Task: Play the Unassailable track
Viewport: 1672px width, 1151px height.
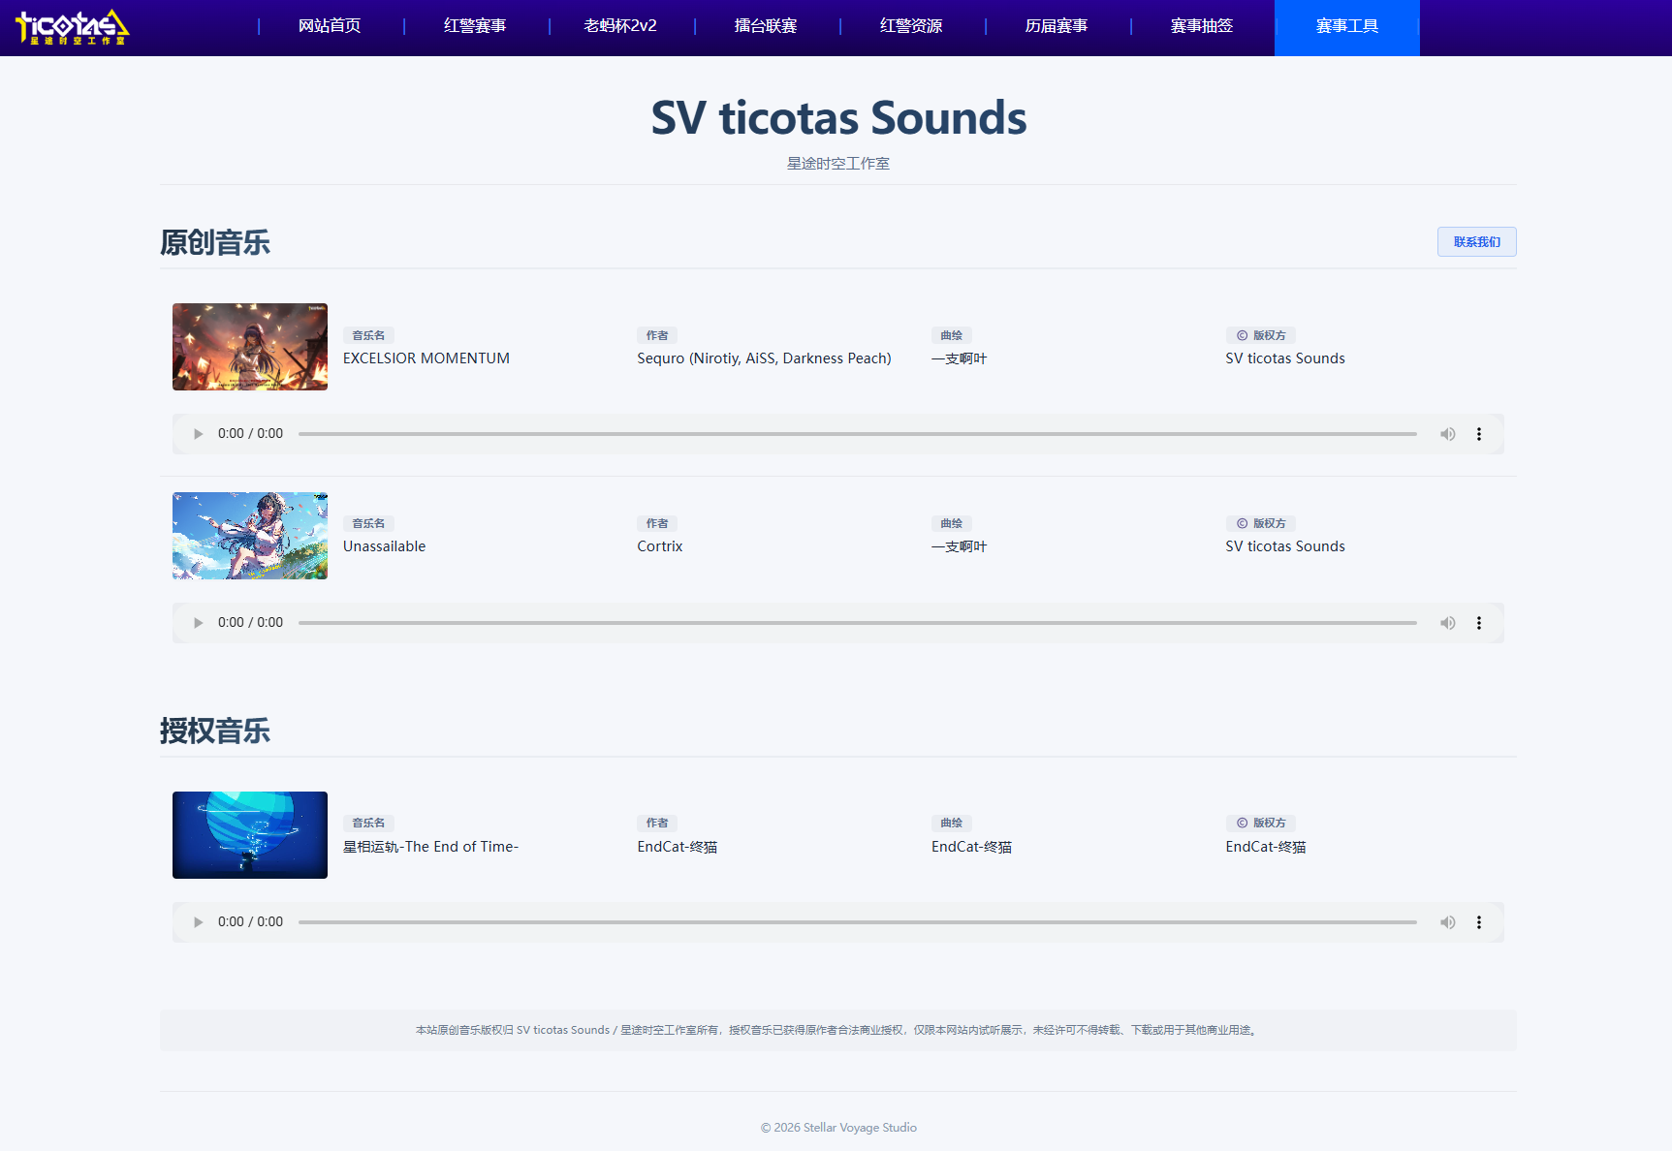Action: click(199, 623)
